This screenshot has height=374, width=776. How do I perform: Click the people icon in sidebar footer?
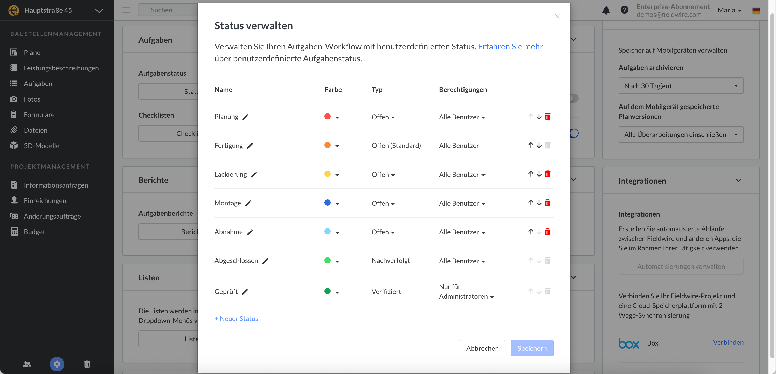(27, 364)
